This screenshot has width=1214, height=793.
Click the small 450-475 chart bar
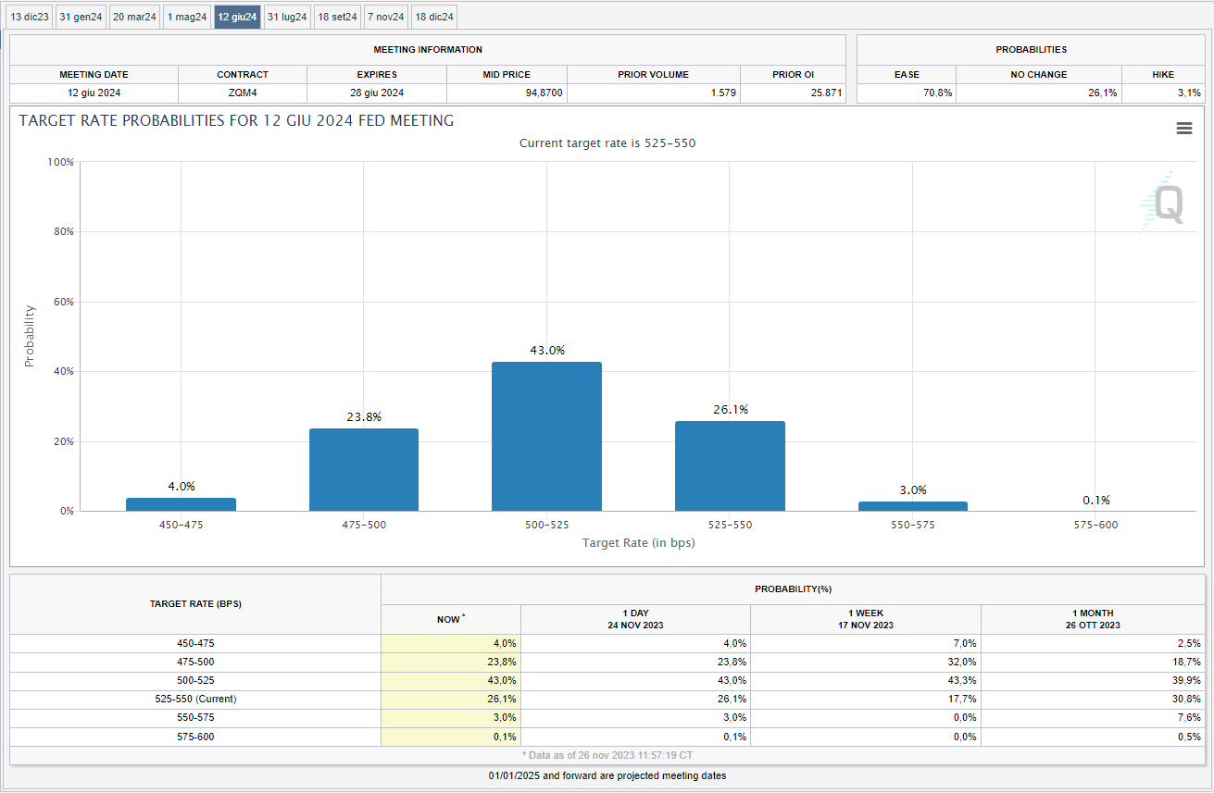(181, 504)
